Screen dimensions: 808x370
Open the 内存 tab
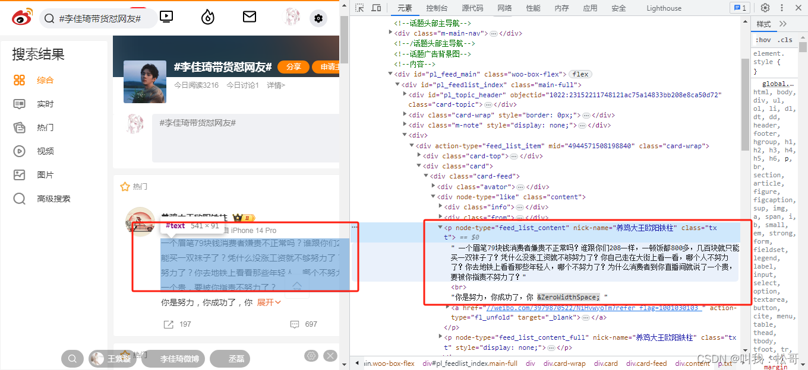click(561, 8)
